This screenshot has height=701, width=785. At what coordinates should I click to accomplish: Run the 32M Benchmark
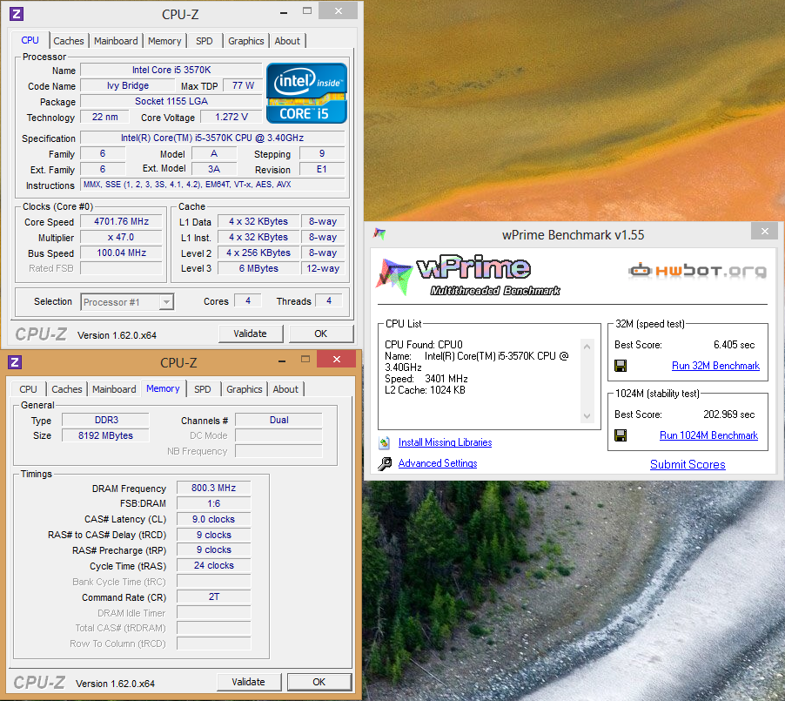click(715, 366)
